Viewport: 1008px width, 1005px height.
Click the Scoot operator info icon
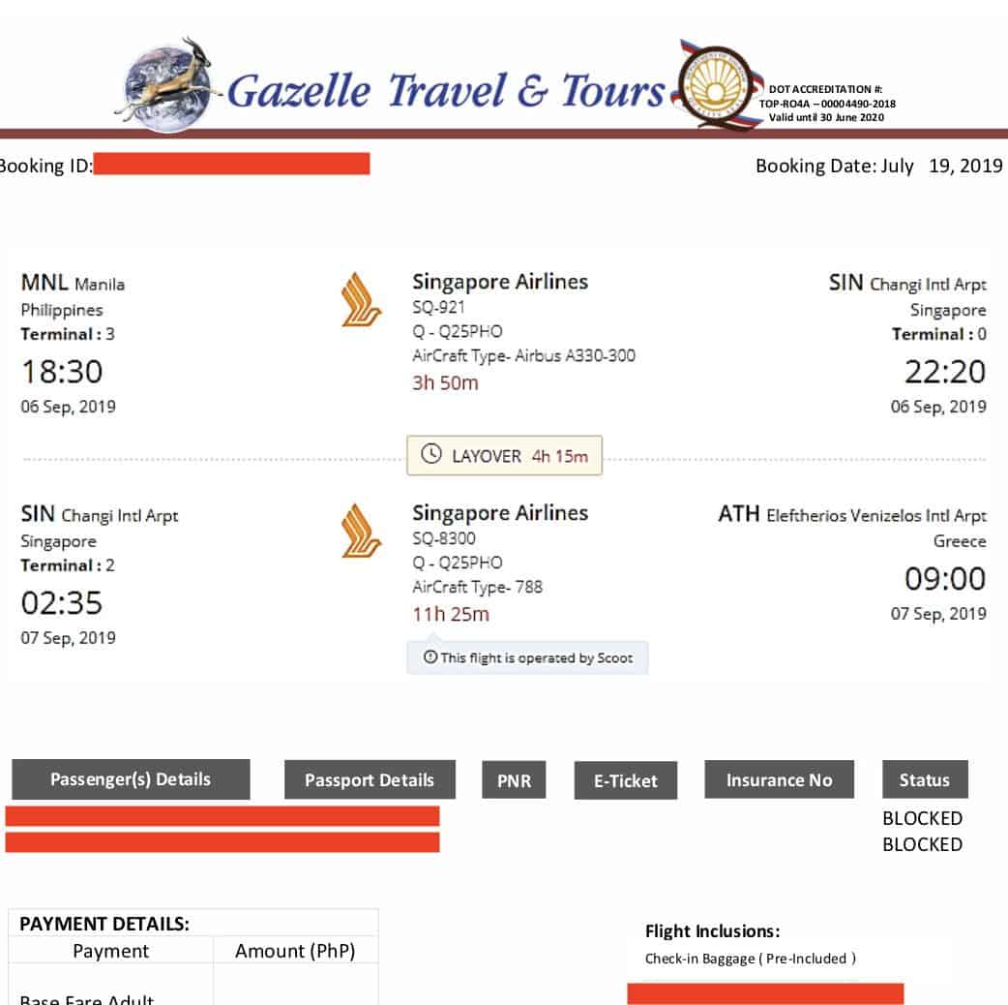430,657
